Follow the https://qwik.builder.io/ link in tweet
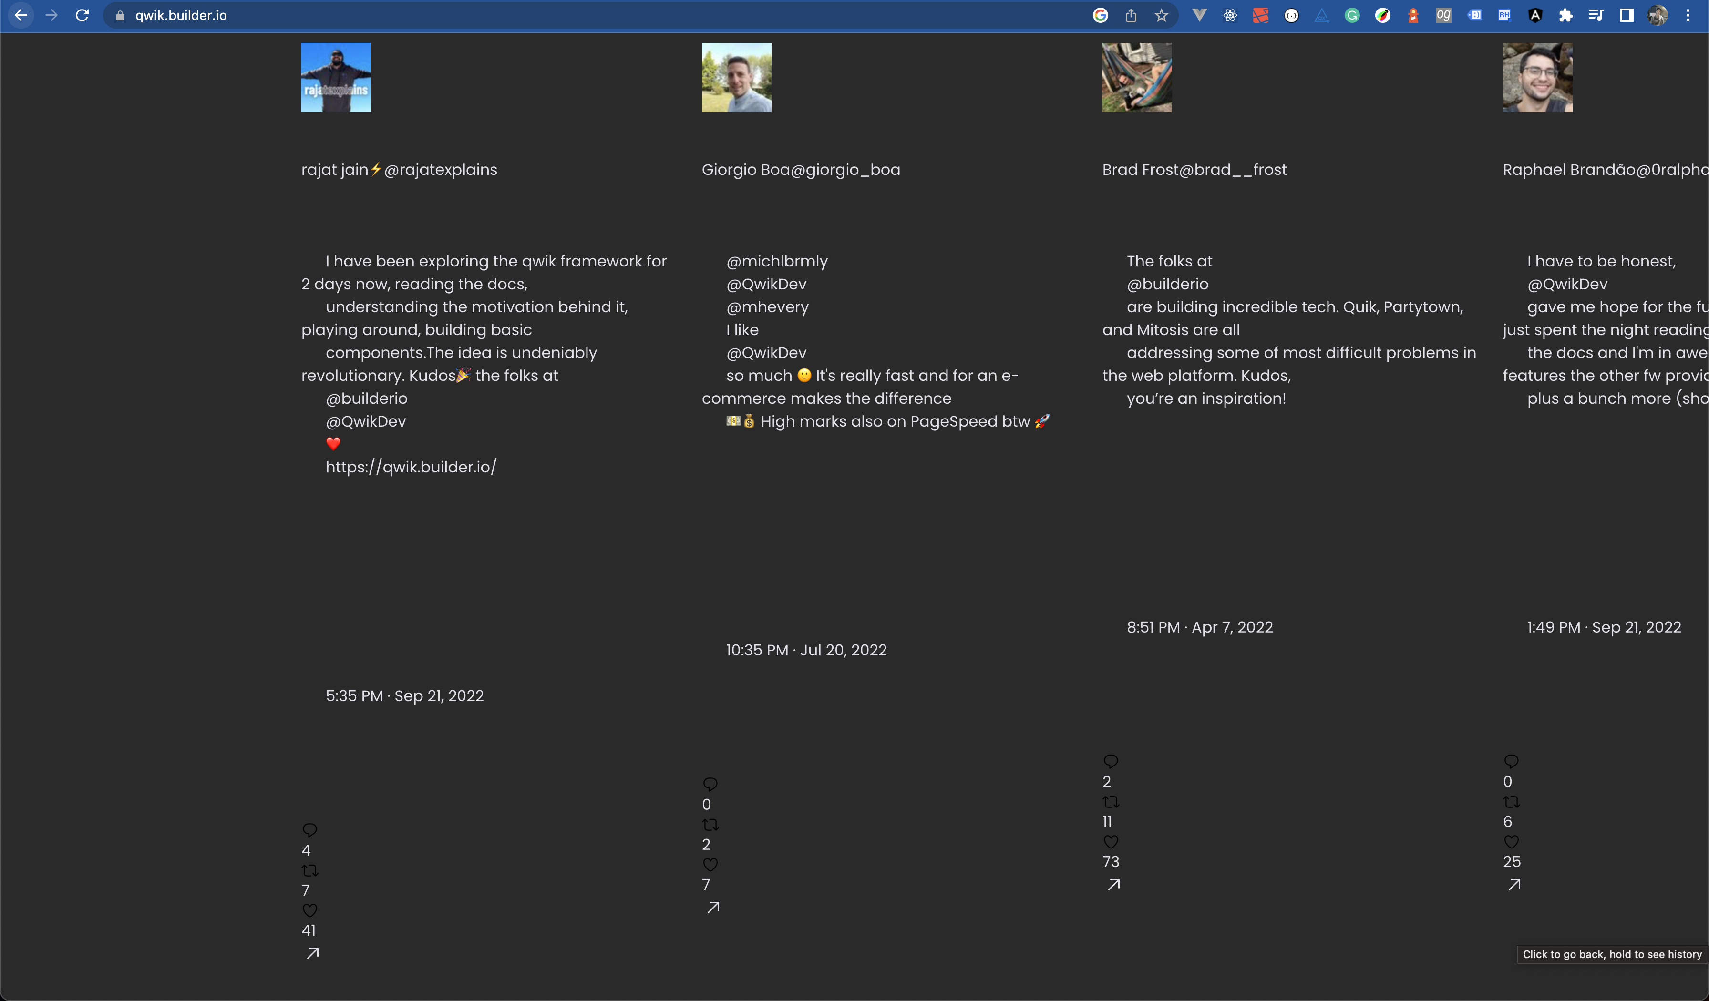Viewport: 1709px width, 1001px height. [411, 467]
